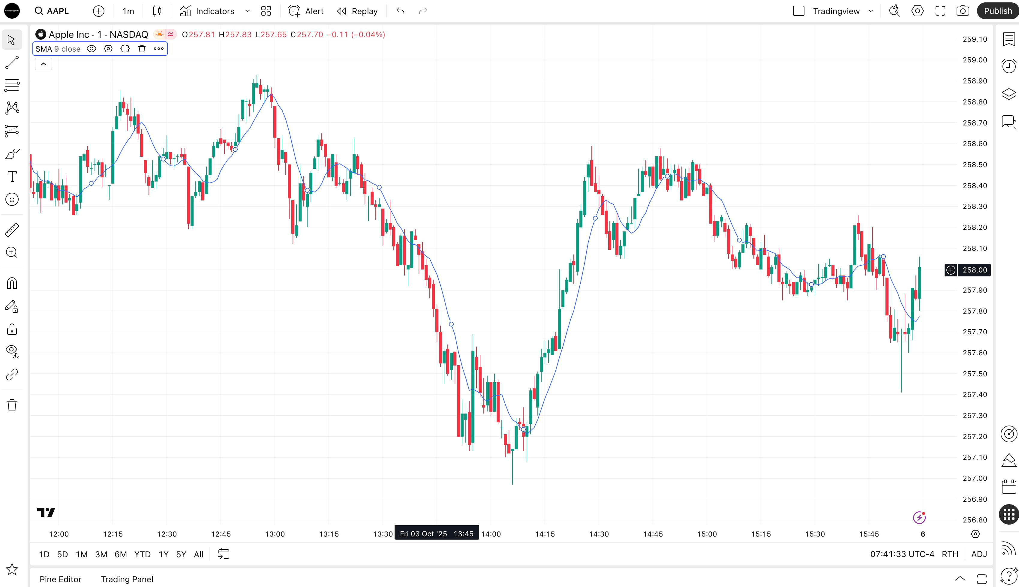Click the Publish button

click(x=998, y=11)
